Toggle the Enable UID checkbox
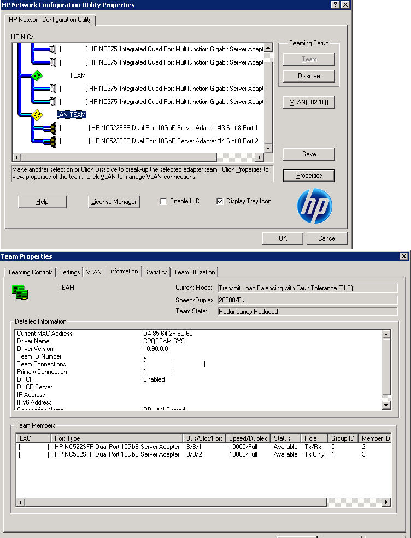This screenshot has width=411, height=538. [x=163, y=201]
